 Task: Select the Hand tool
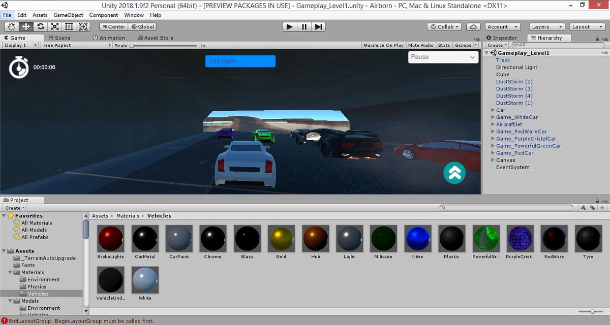(x=11, y=26)
